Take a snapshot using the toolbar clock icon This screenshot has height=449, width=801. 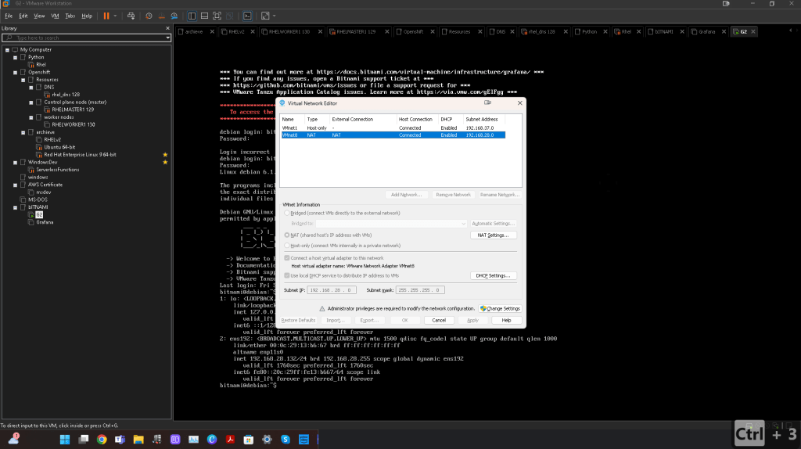(x=149, y=16)
